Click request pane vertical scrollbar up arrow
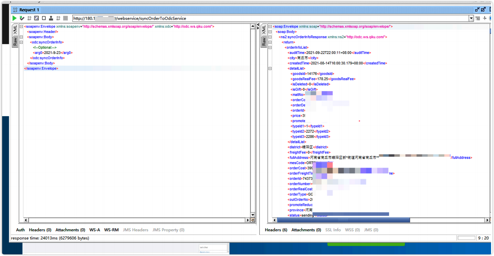Viewport: 494px width, 256px height. pos(253,26)
